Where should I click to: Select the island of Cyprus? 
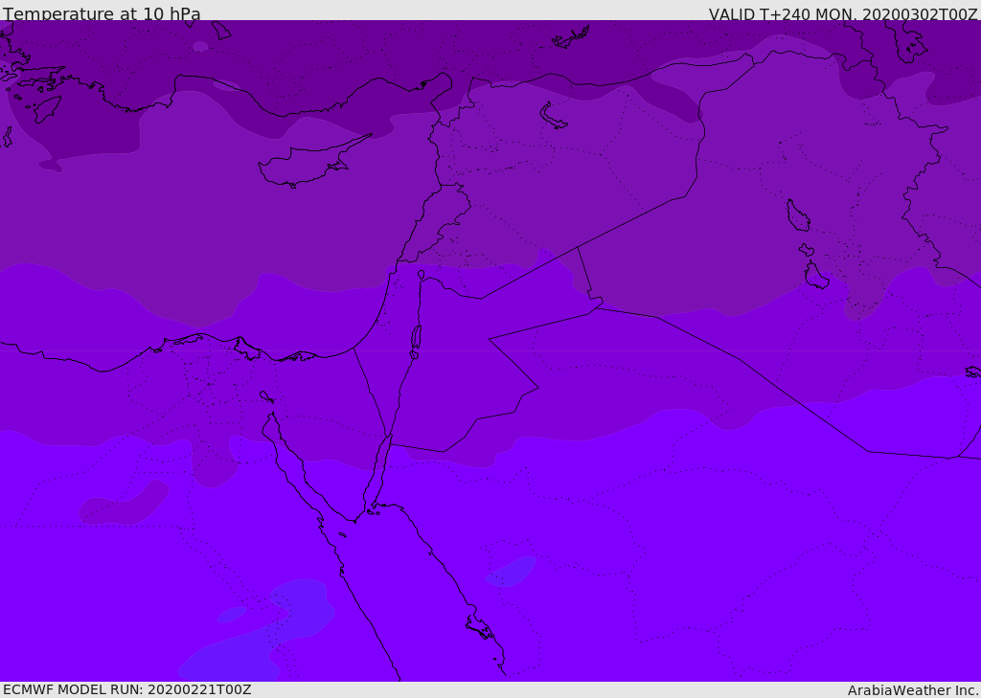pyautogui.click(x=303, y=163)
